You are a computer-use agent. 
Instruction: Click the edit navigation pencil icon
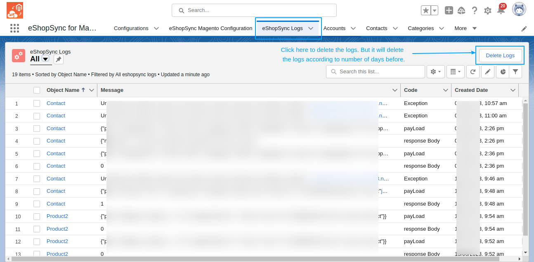[x=524, y=28]
